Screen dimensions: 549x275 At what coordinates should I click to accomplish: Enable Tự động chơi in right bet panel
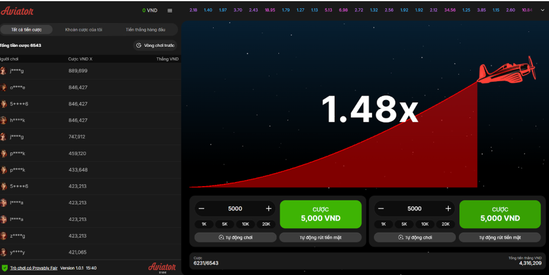[415, 237]
